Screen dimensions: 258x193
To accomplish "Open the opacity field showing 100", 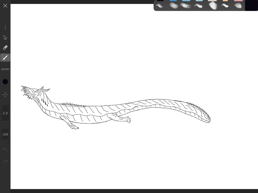I will pos(5,134).
